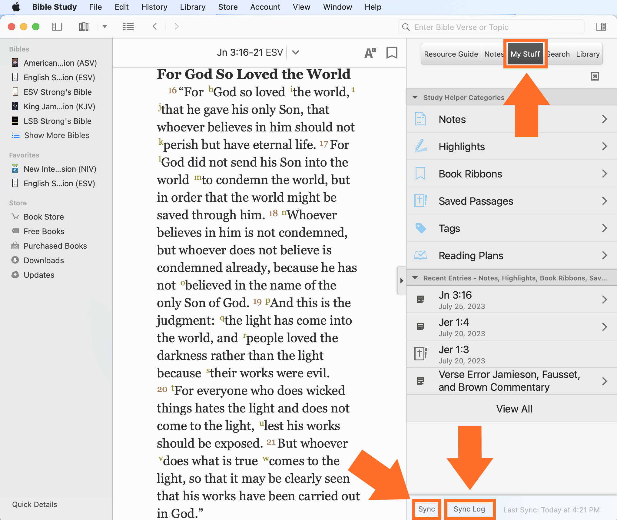617x520 pixels.
Task: Bookmark the passage with the ribbon icon
Action: (392, 53)
